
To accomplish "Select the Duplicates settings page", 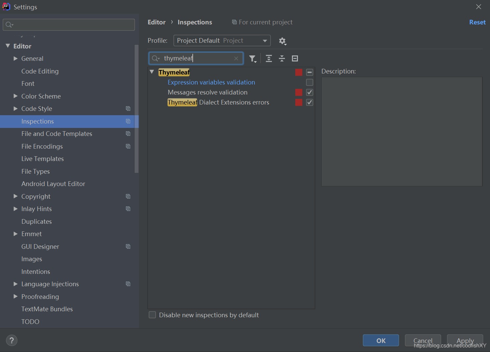I will (36, 221).
